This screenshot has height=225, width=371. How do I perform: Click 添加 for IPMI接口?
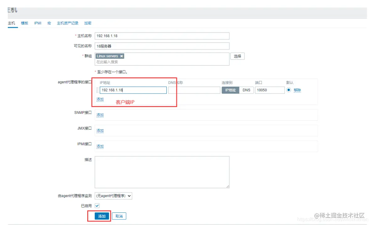point(100,146)
